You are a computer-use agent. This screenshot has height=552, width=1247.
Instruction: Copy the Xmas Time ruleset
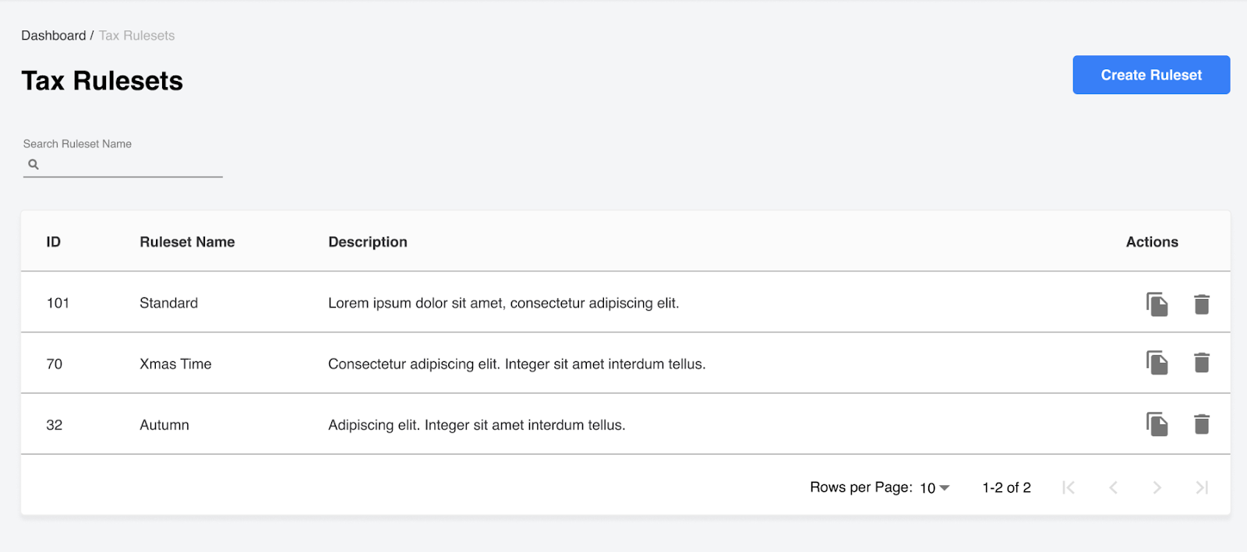pyautogui.click(x=1157, y=362)
